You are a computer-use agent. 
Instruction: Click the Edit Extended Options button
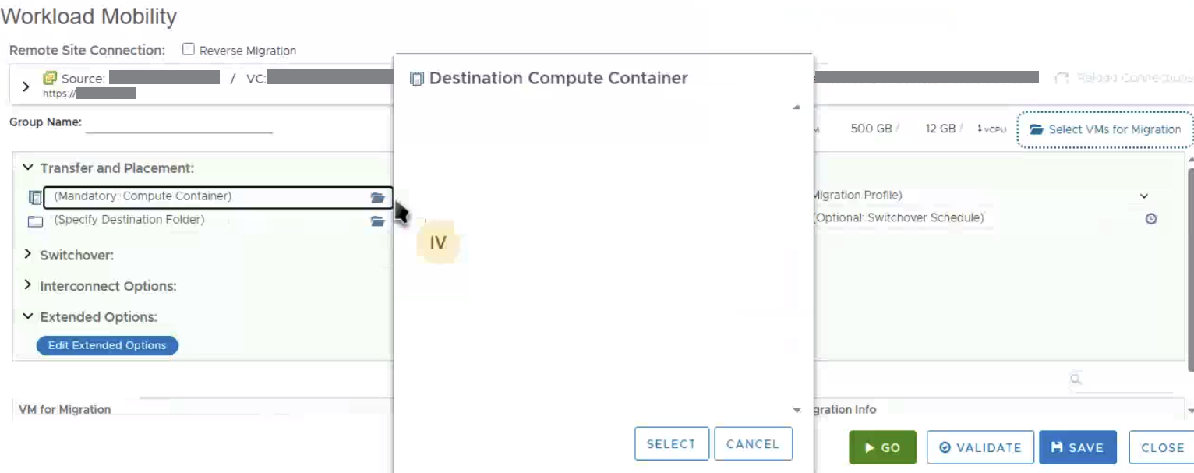pos(108,345)
